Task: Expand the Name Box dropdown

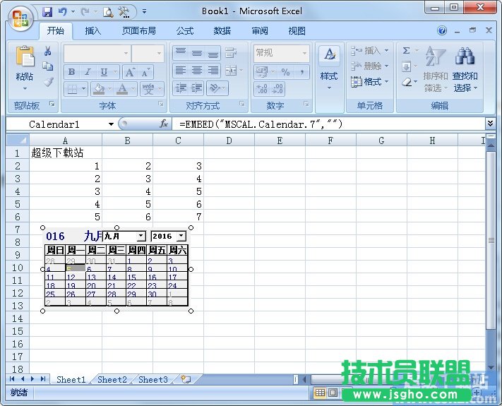Action: tap(111, 124)
